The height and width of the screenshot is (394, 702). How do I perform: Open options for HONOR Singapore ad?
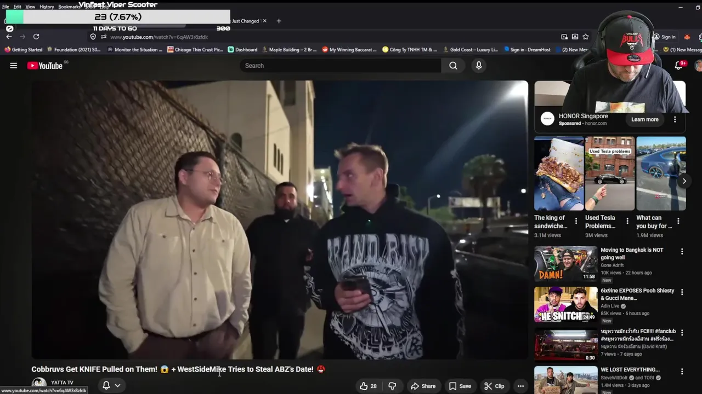click(675, 119)
